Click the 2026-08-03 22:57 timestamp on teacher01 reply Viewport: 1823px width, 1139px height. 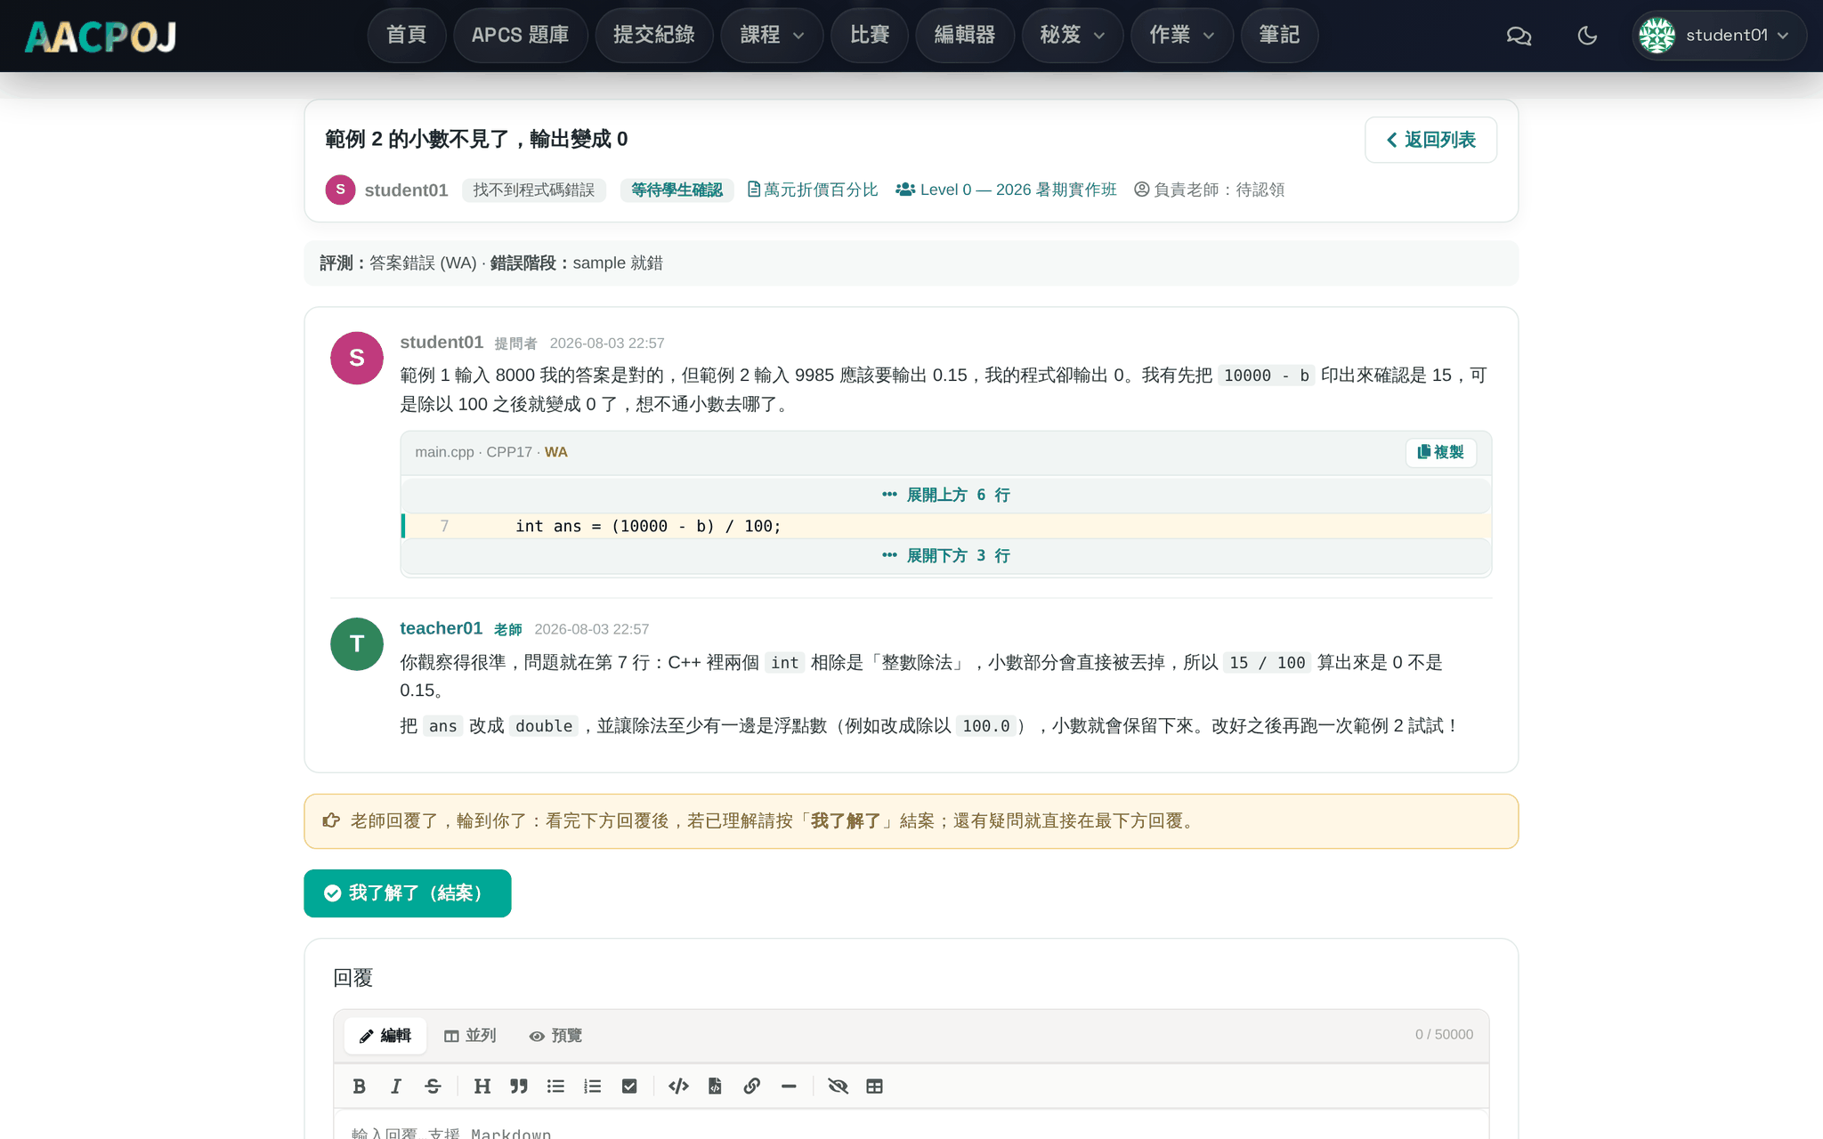tap(592, 629)
